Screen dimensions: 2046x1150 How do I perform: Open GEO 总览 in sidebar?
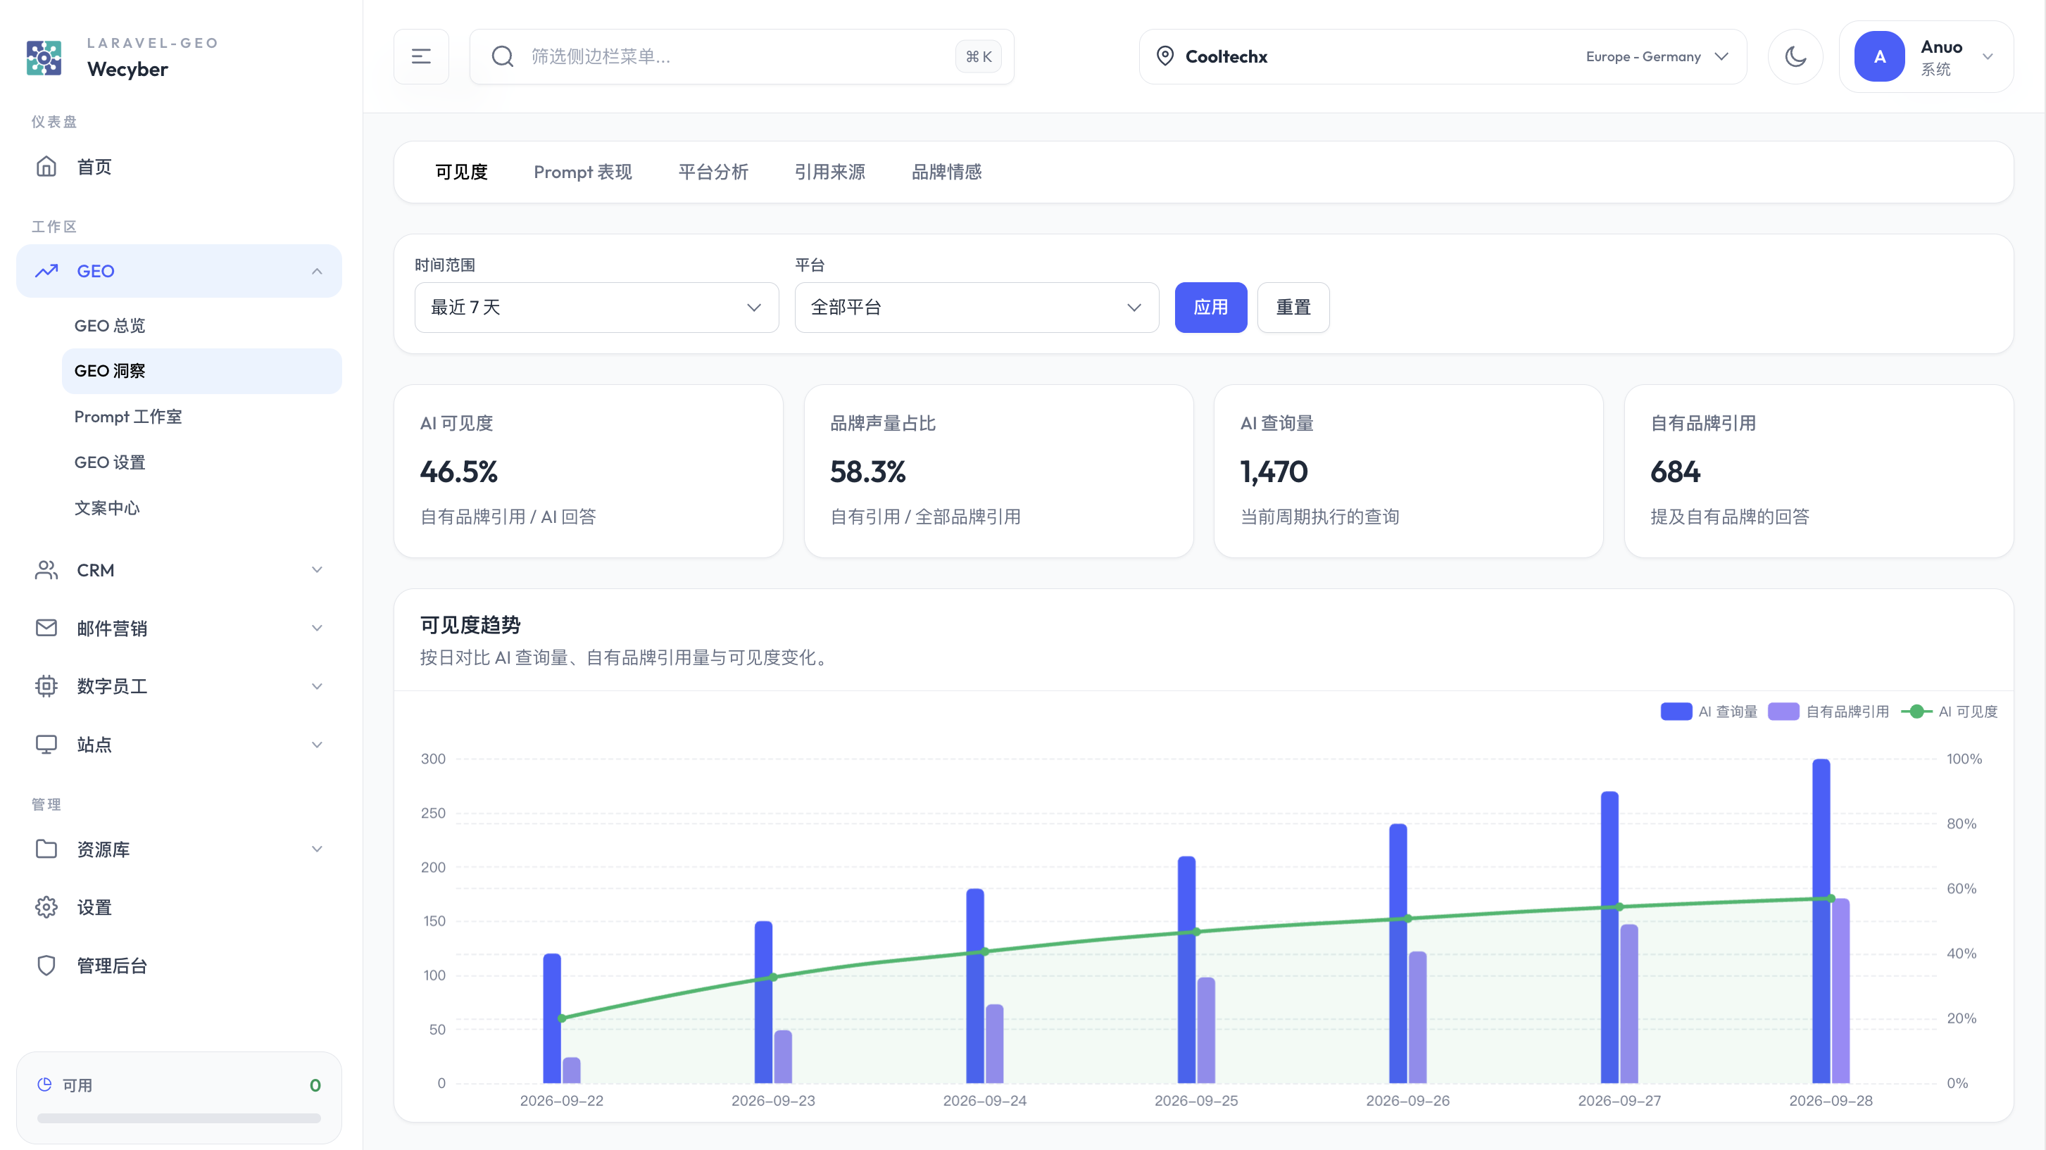click(x=202, y=326)
